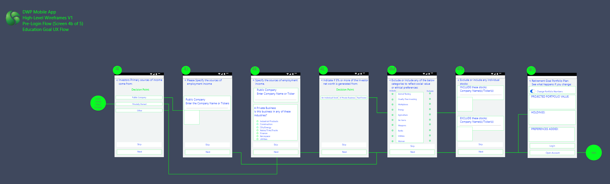Select the Industrial Products radio button
This screenshot has width=610, height=184.
(257, 121)
